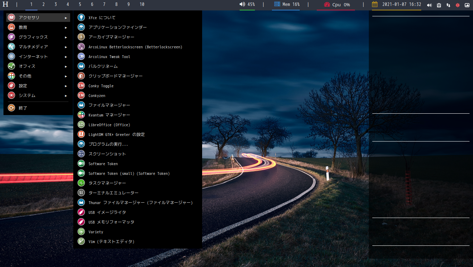Expand the その他 submenu arrow
The height and width of the screenshot is (267, 473).
[x=66, y=76]
